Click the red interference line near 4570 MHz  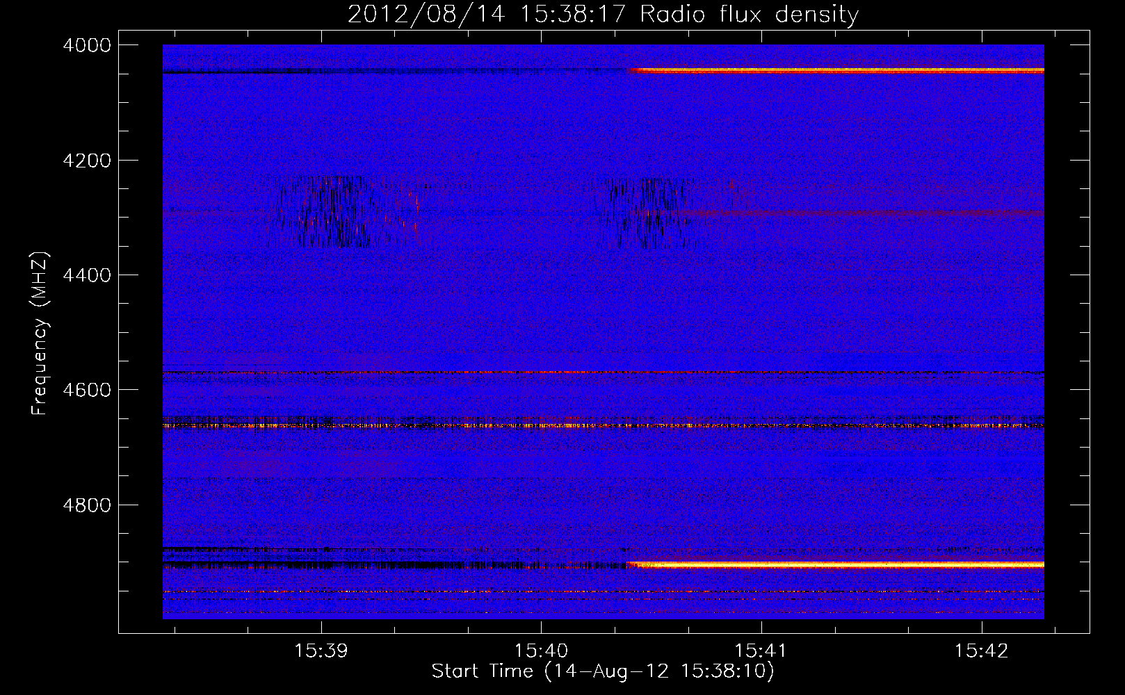(604, 373)
